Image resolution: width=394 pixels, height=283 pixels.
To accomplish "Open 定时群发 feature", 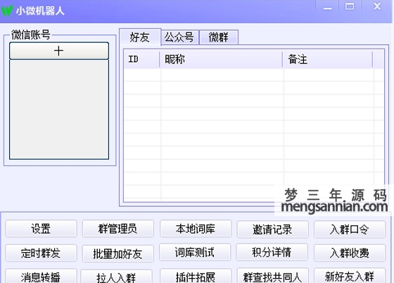I will pyautogui.click(x=41, y=253).
